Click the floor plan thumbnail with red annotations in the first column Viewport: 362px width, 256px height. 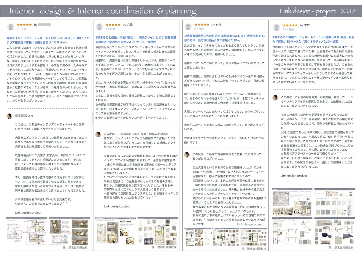point(27,231)
